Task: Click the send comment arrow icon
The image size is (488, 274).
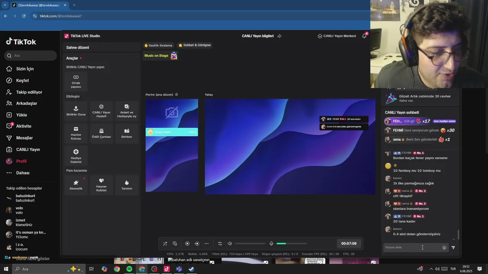Action: point(453,247)
